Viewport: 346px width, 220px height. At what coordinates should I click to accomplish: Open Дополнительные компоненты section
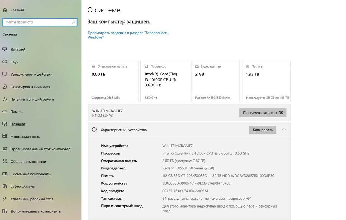pyautogui.click(x=36, y=211)
